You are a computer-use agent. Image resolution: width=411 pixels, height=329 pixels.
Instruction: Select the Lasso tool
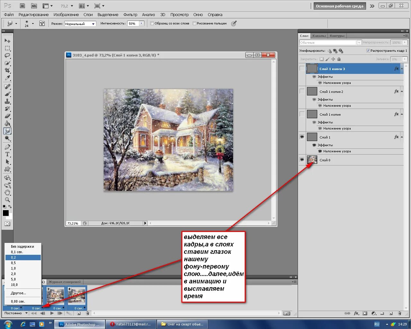(7, 56)
